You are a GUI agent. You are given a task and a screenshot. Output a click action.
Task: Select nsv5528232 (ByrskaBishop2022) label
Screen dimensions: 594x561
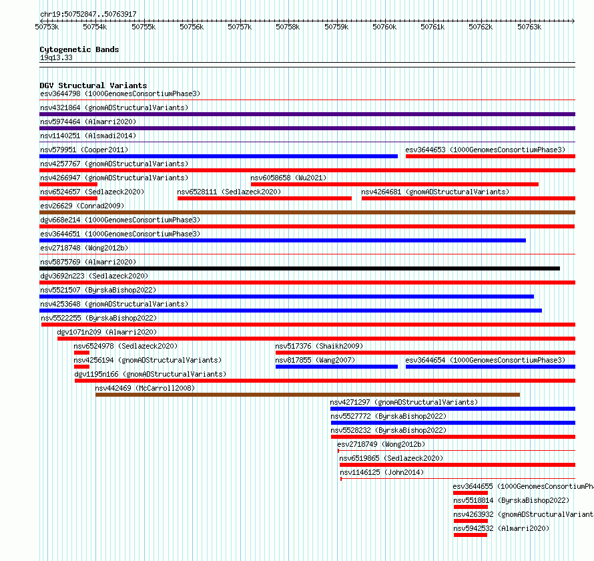[388, 430]
